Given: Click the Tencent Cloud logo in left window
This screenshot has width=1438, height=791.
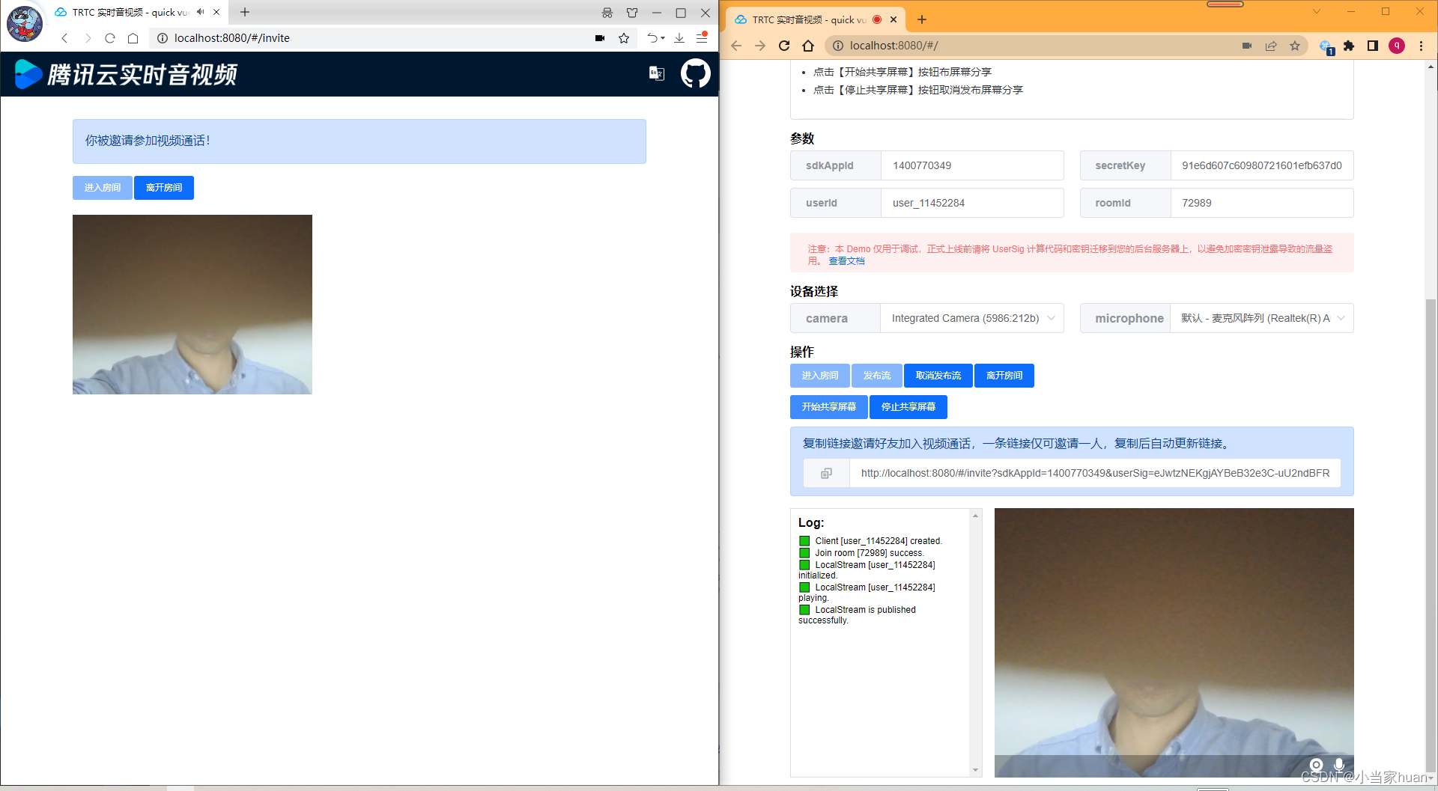Looking at the screenshot, I should coord(126,74).
